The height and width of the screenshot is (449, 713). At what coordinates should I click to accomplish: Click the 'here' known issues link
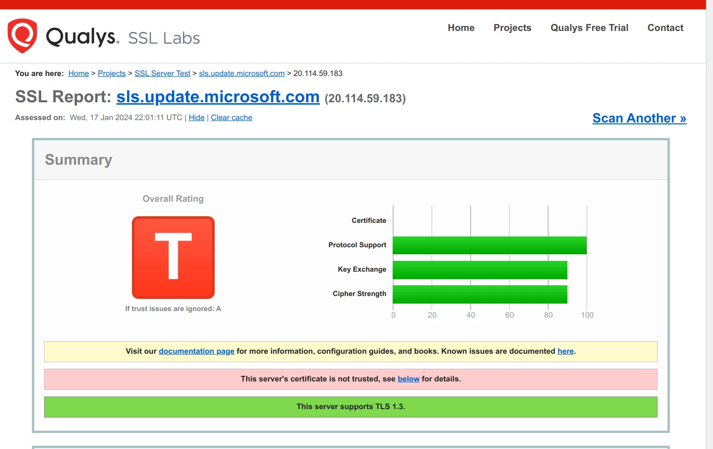click(566, 351)
